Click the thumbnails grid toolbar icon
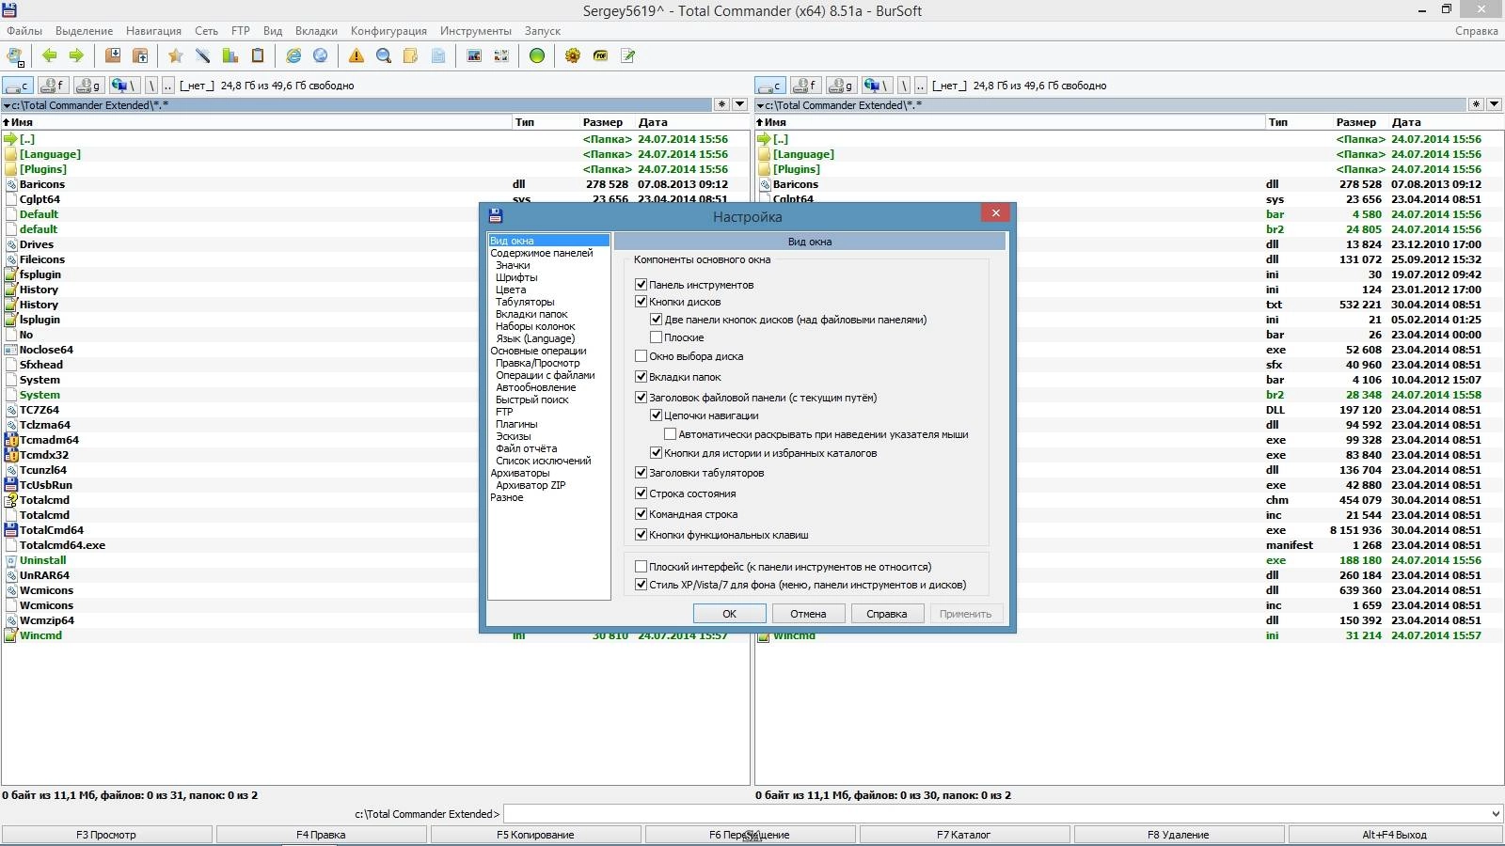Screen dimensions: 1505x846 tap(501, 56)
